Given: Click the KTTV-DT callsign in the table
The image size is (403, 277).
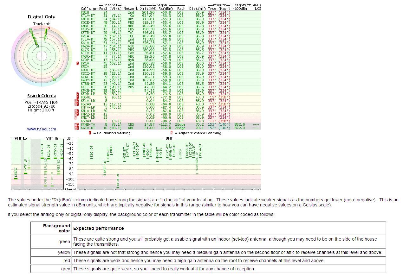Looking at the screenshot, I should (88, 53).
